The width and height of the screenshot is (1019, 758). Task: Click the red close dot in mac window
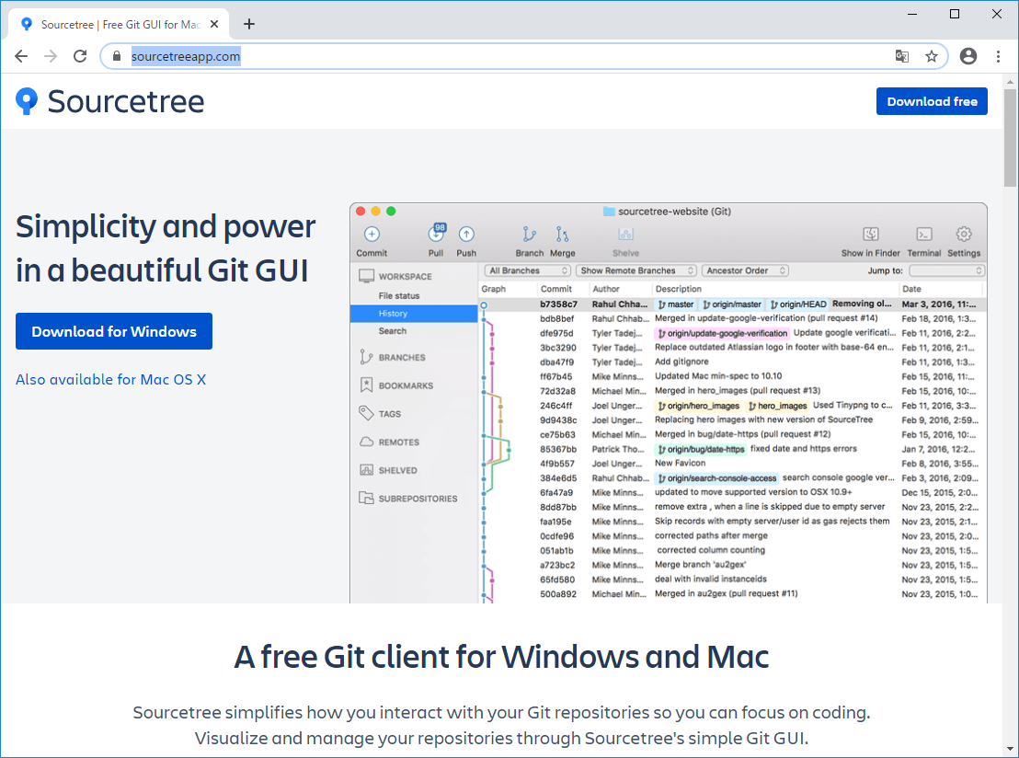click(361, 212)
